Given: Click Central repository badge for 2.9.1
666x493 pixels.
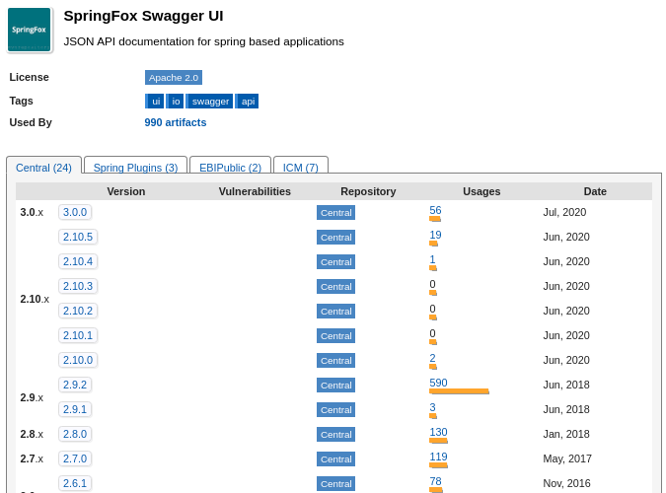Looking at the screenshot, I should click(x=336, y=410).
